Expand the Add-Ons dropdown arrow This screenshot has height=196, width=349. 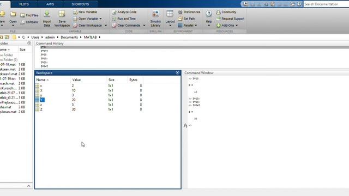tap(237, 26)
